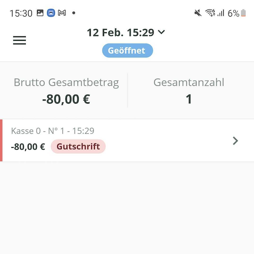Tap the Gmail notification icon
Viewport: 254px width, 254px height.
point(62,13)
